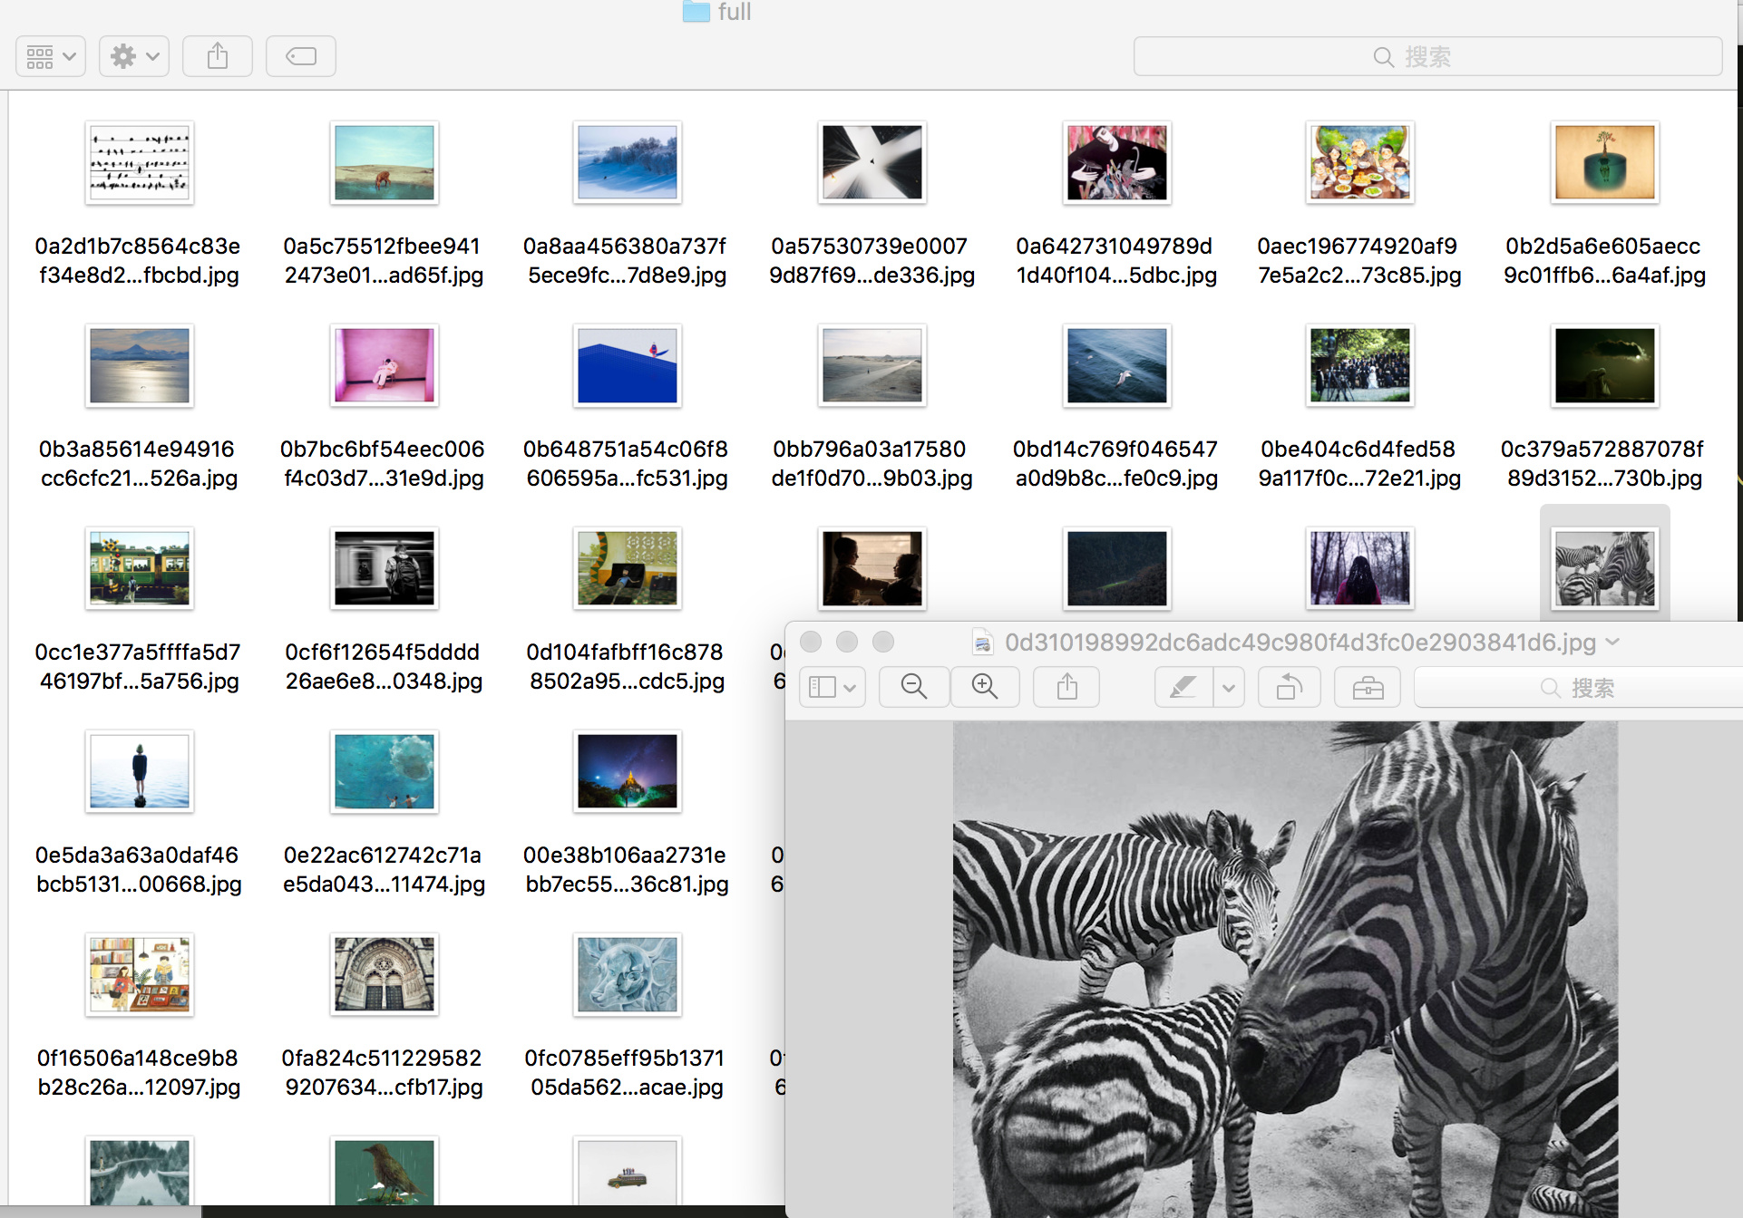Rotate the image using Preview's rotate button

(1290, 687)
